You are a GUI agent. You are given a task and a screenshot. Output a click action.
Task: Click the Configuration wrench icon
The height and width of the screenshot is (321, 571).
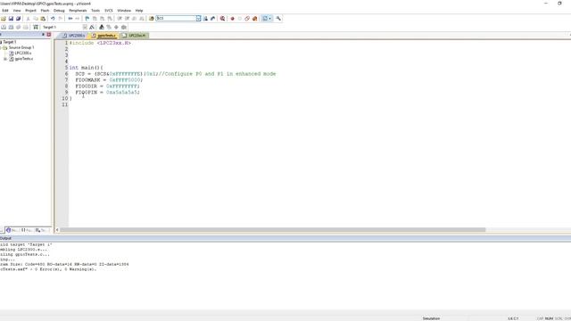278,19
